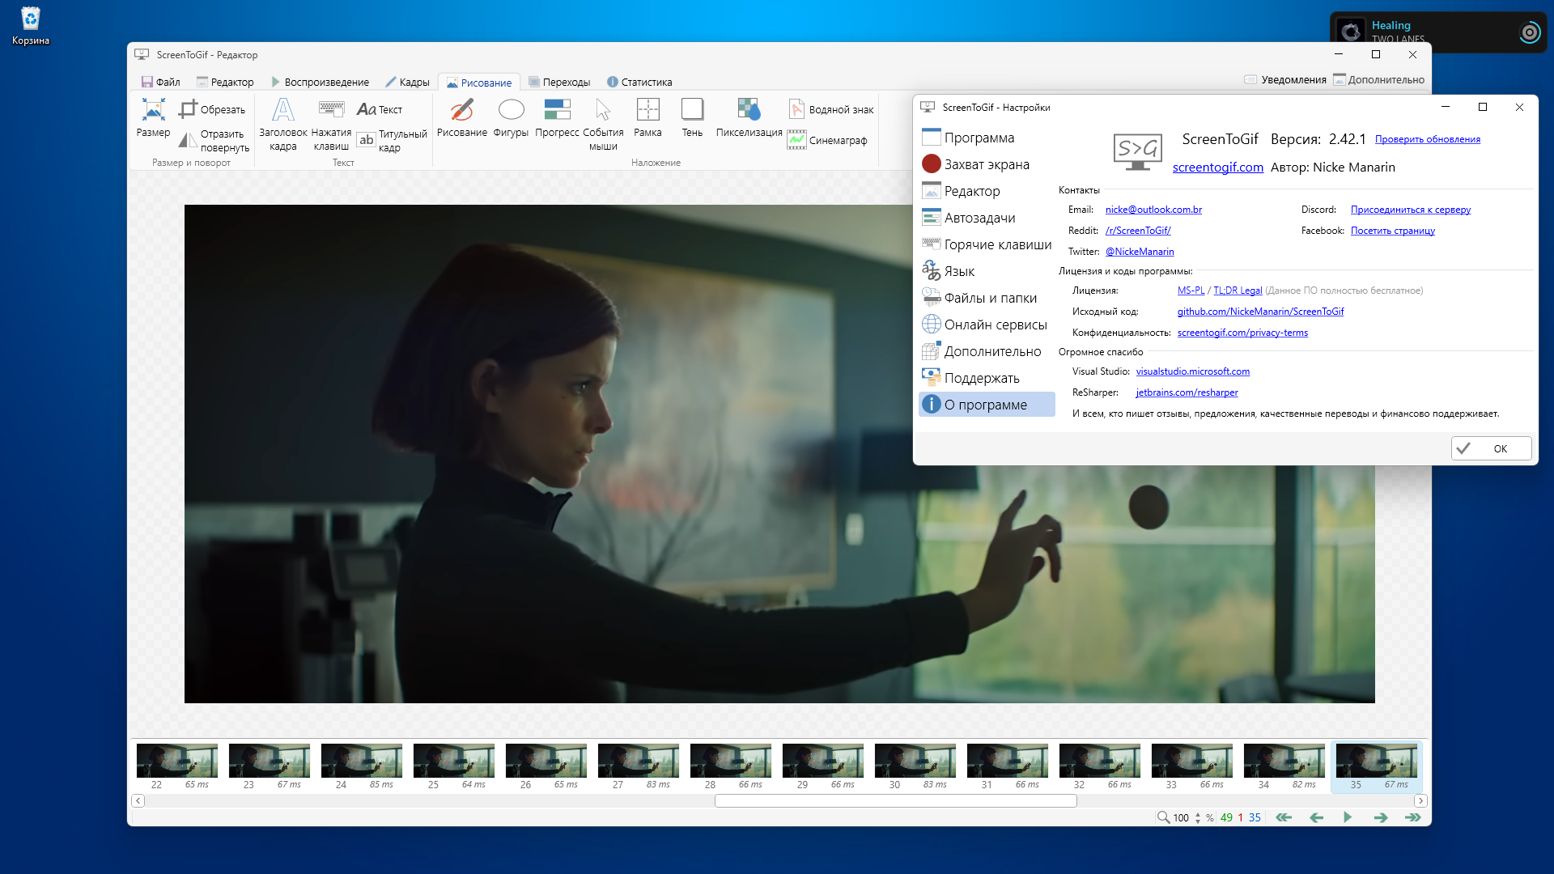The image size is (1554, 874).
Task: Click the Resize (Размер) tool icon
Action: (153, 110)
